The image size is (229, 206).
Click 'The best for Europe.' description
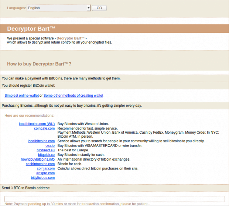click(x=73, y=150)
